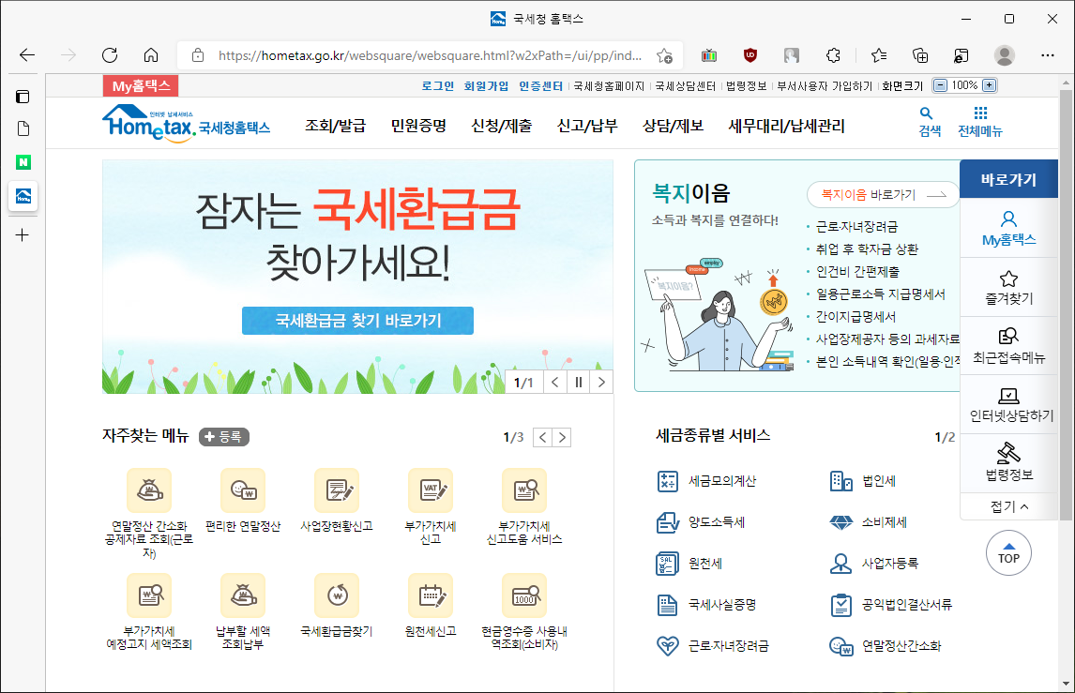Click the 로그인 link
Screen dimensions: 1075x693
[437, 85]
